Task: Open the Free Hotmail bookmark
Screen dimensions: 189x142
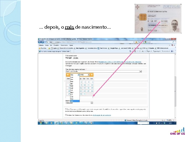Action: coord(102,48)
